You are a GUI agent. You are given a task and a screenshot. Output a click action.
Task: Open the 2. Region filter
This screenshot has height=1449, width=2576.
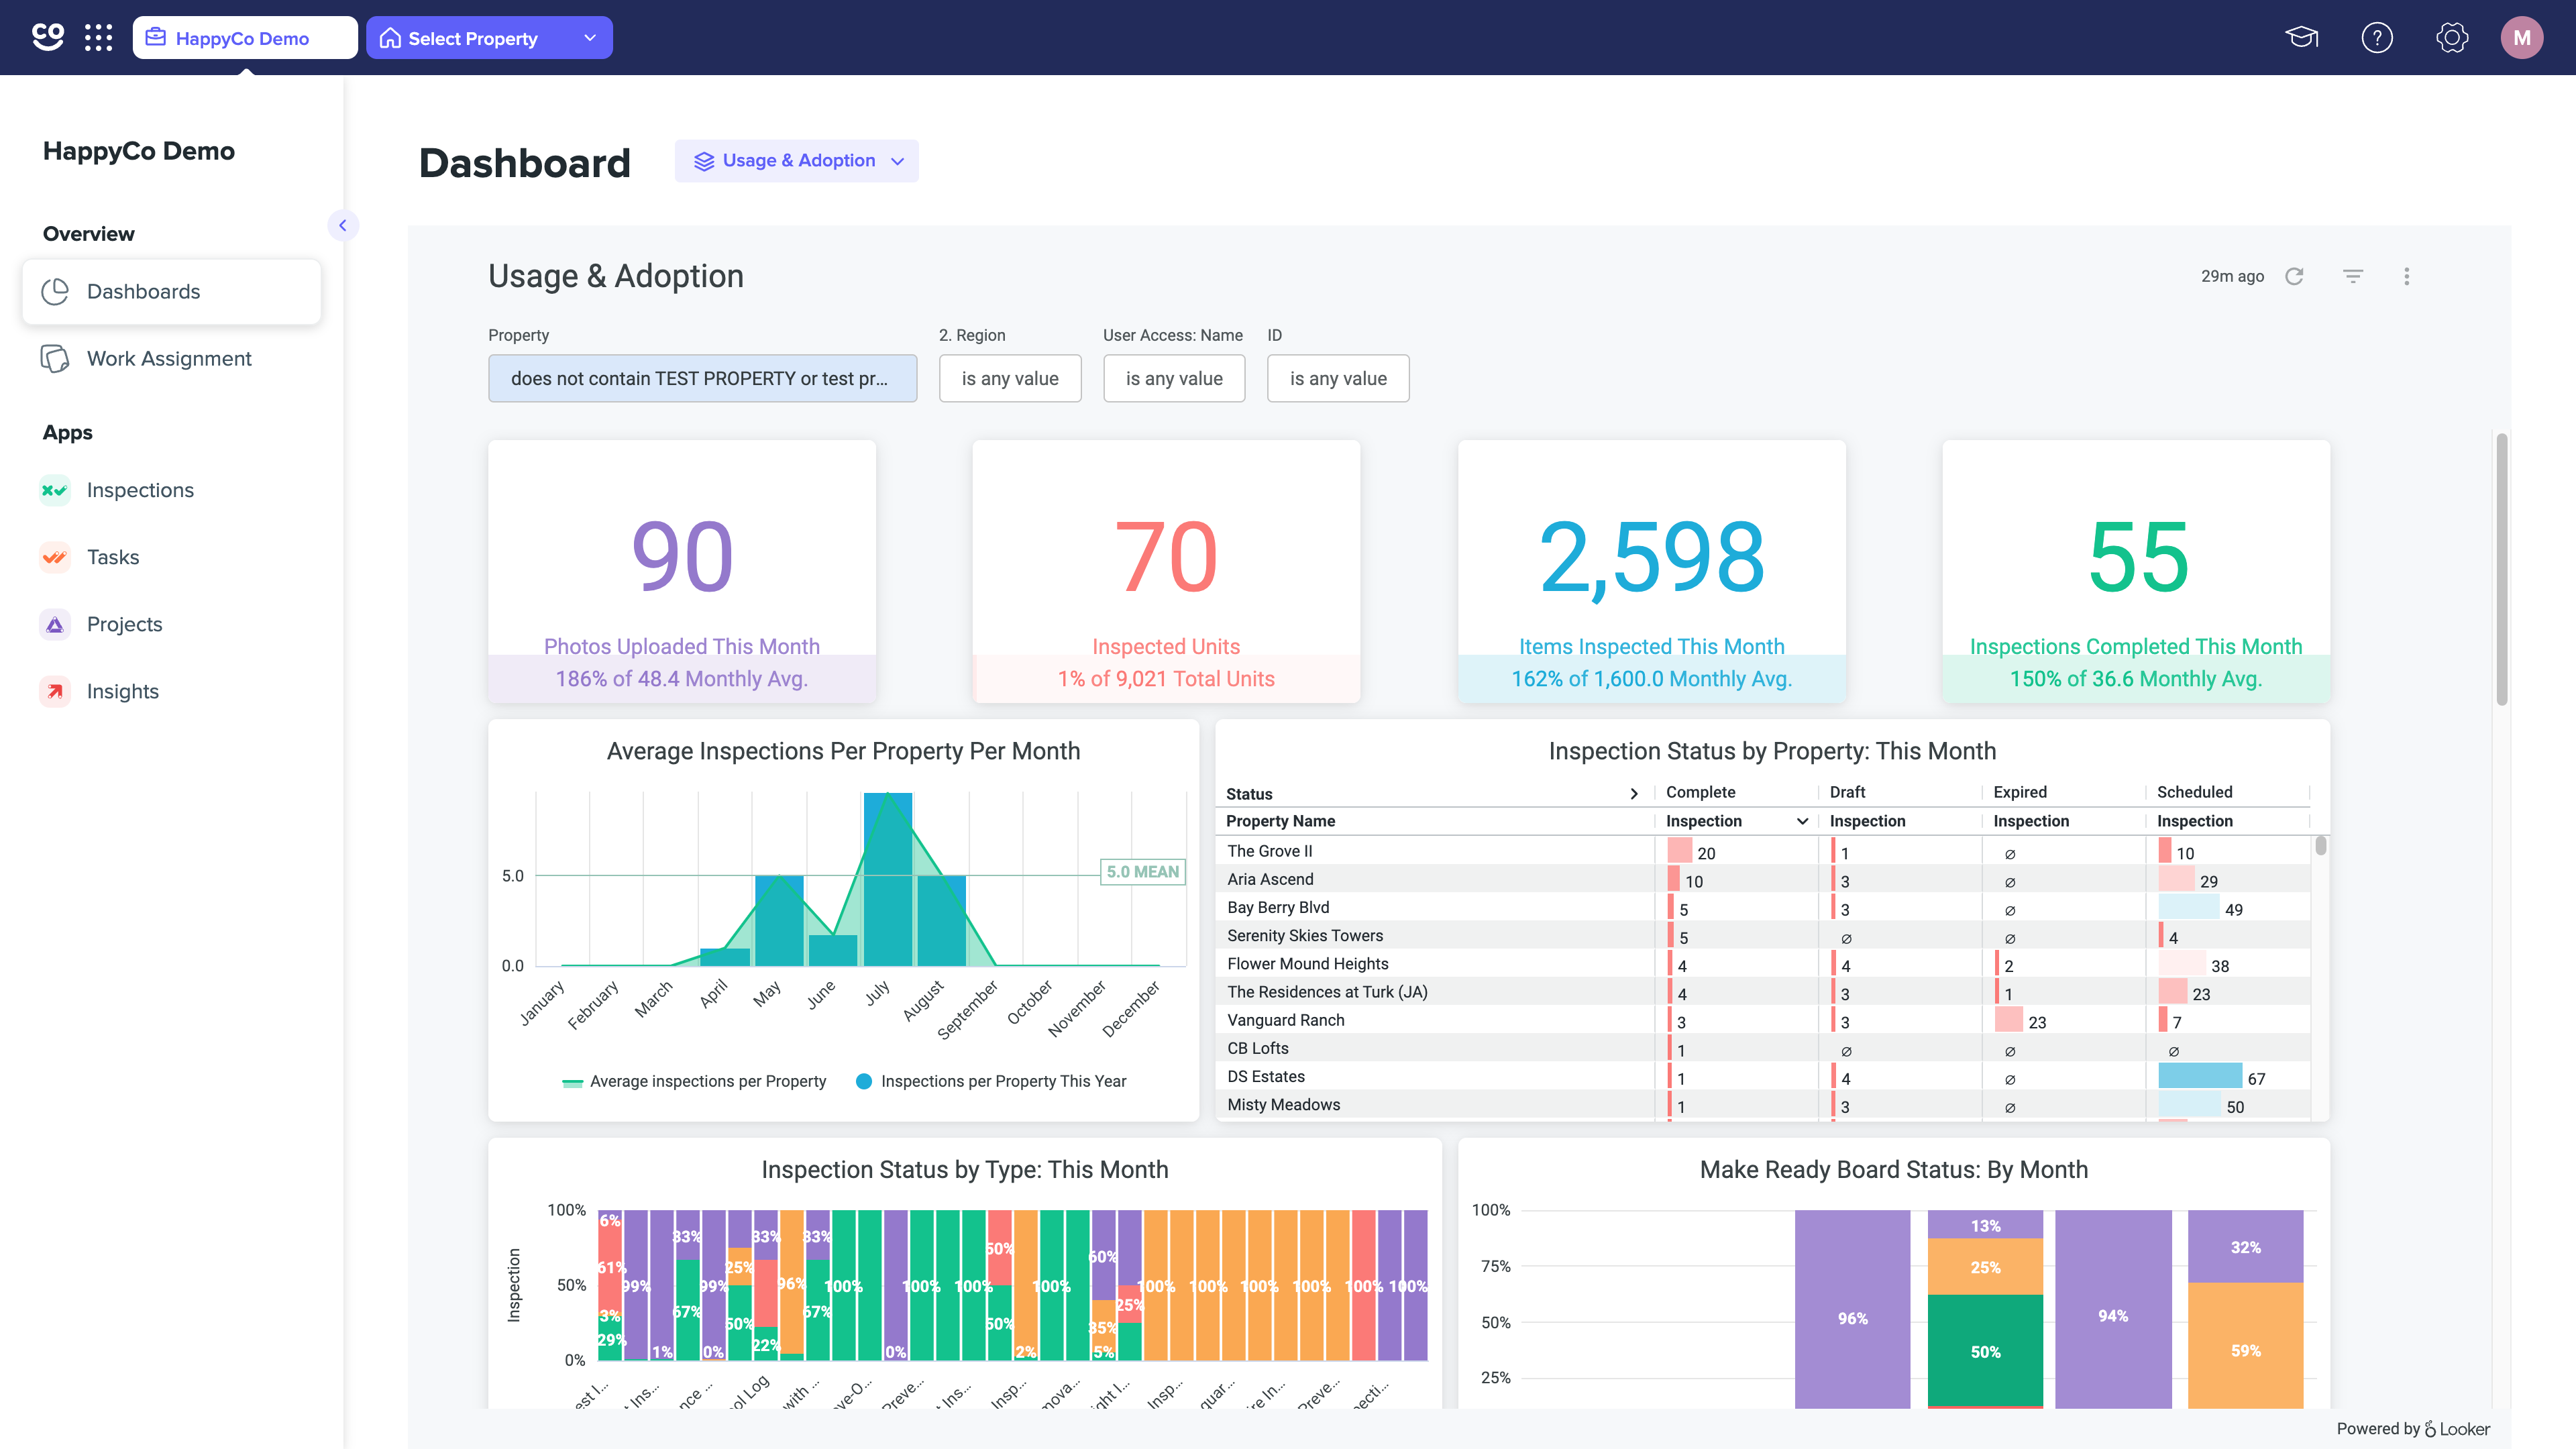(x=1010, y=378)
